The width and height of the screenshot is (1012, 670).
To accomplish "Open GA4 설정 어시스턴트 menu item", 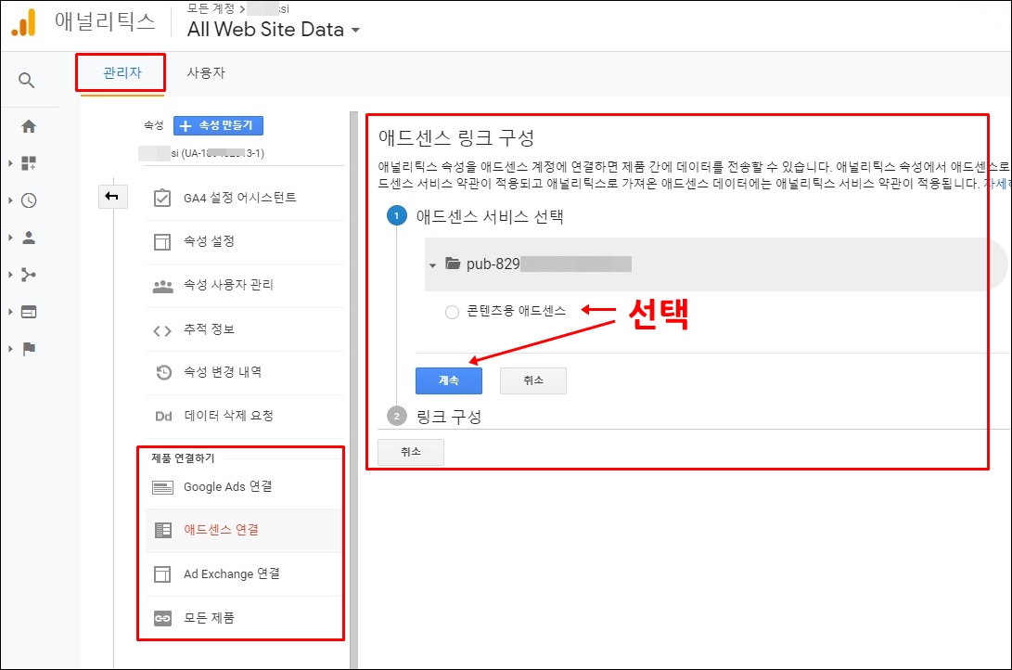I will point(244,198).
